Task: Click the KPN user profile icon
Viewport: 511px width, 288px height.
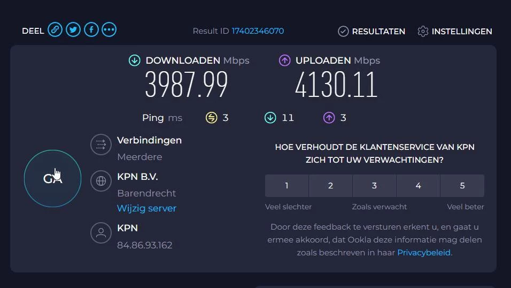Action: coord(101,232)
